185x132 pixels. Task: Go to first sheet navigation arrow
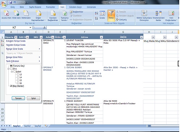pyautogui.click(x=2, y=126)
